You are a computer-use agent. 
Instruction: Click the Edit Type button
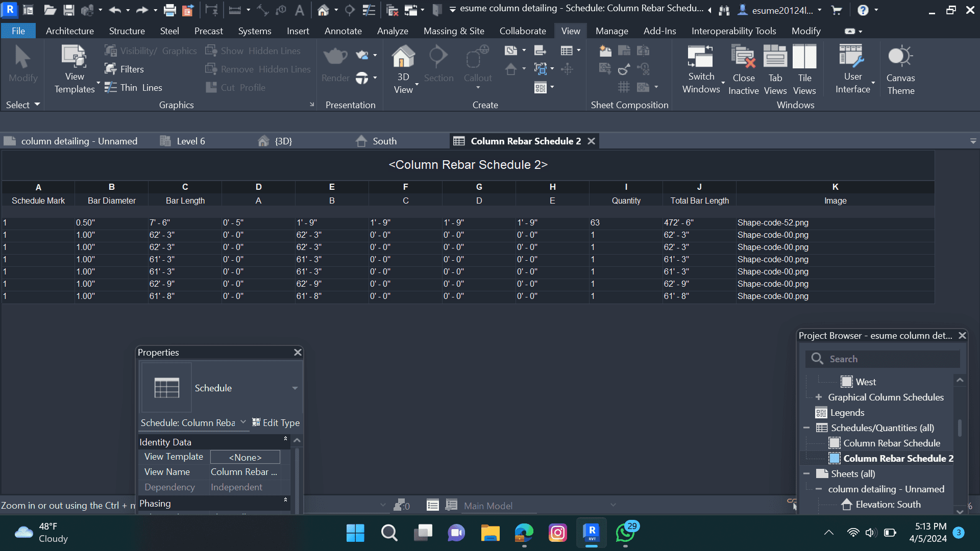276,422
